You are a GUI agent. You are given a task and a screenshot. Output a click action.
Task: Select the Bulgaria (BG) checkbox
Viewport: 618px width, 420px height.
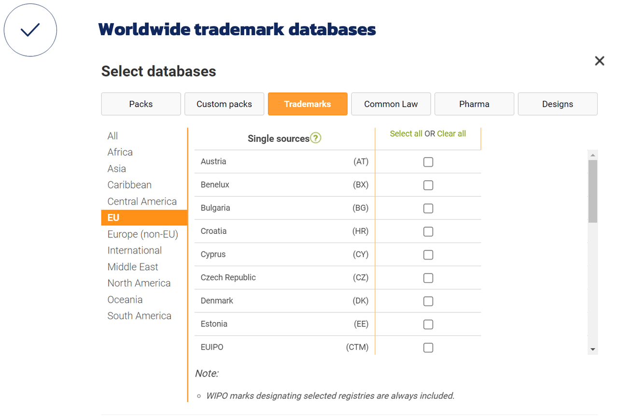coord(428,208)
